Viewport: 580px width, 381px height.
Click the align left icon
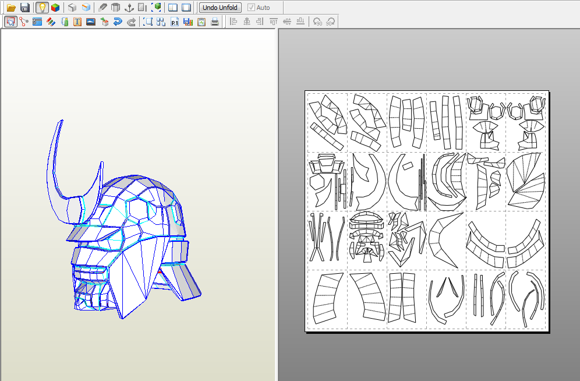(x=234, y=22)
